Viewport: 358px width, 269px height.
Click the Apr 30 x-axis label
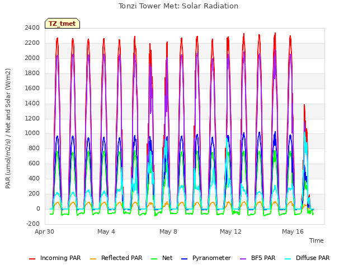coord(44,231)
